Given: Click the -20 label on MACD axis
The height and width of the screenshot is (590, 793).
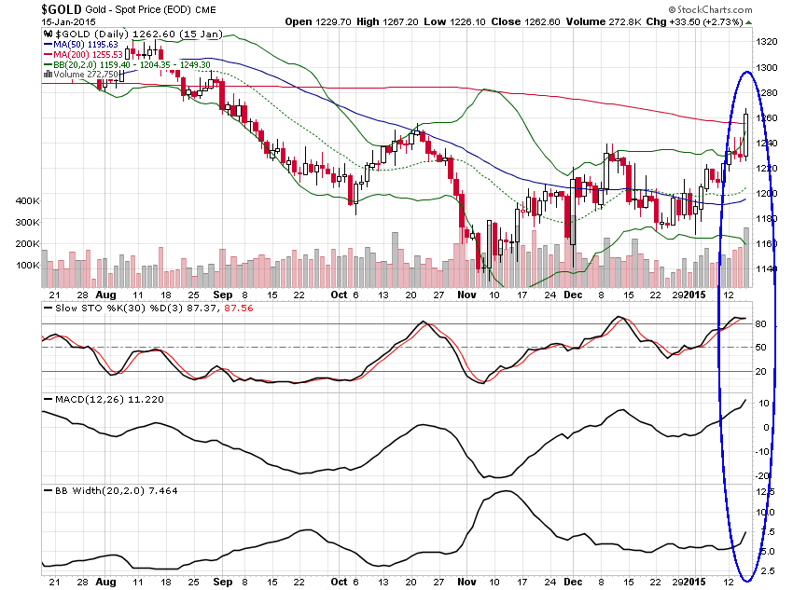Looking at the screenshot, I should coord(761,476).
